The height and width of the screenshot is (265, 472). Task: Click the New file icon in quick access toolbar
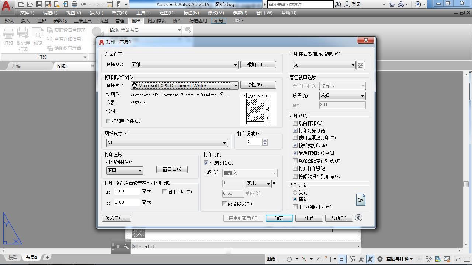[21, 4]
